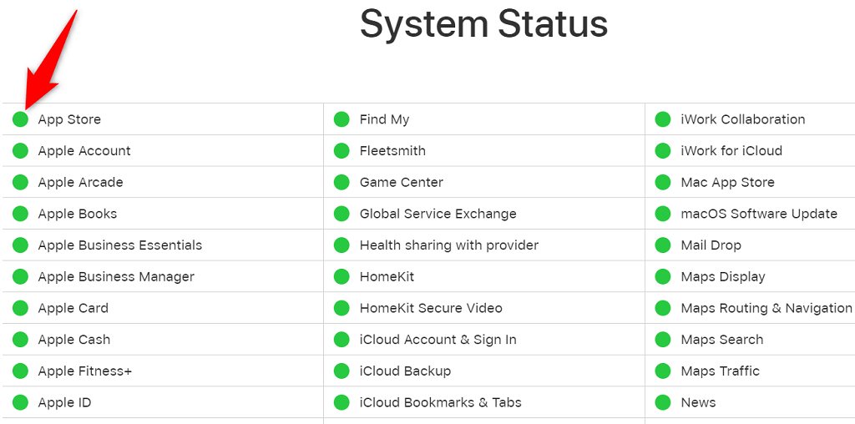The height and width of the screenshot is (424, 855).
Task: Click the green status dot beside Find My
Action: 341,119
